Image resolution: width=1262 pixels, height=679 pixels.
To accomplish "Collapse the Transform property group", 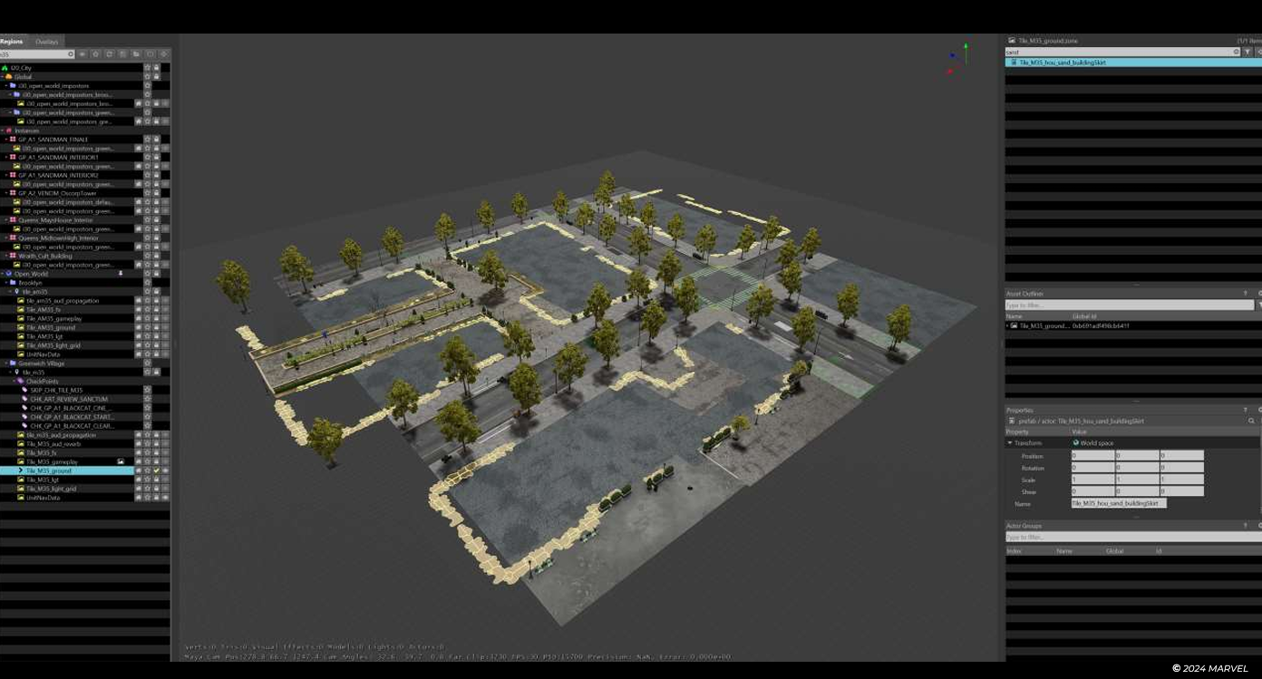I will [1010, 443].
